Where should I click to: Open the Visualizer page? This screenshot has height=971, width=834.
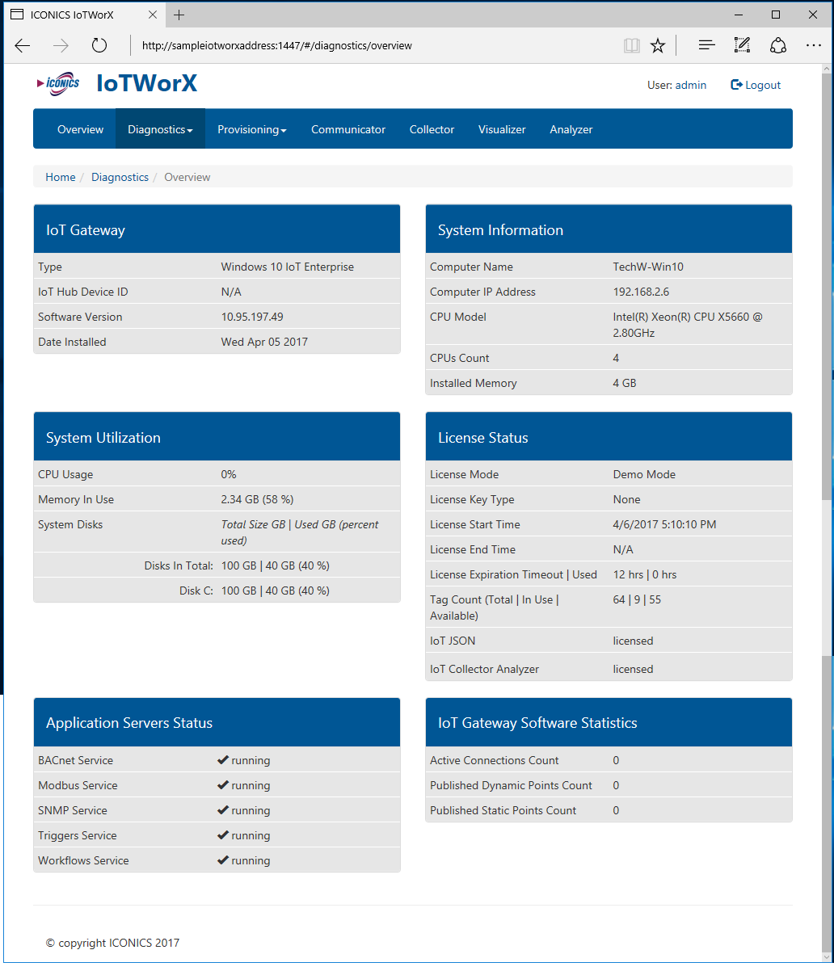click(502, 129)
